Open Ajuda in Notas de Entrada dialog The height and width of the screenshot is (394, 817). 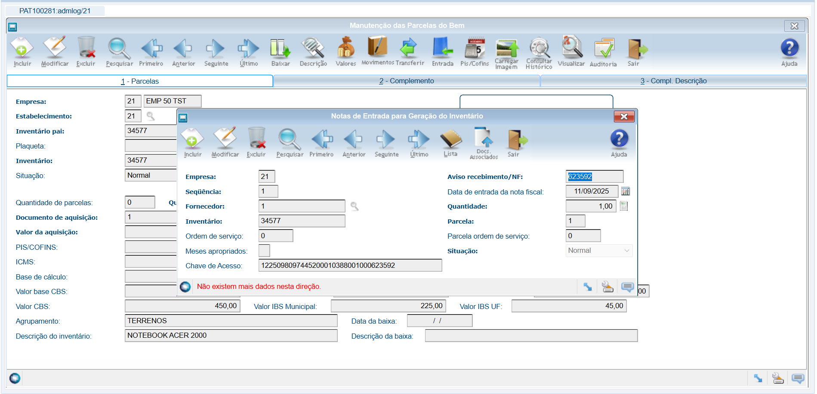[x=619, y=142]
